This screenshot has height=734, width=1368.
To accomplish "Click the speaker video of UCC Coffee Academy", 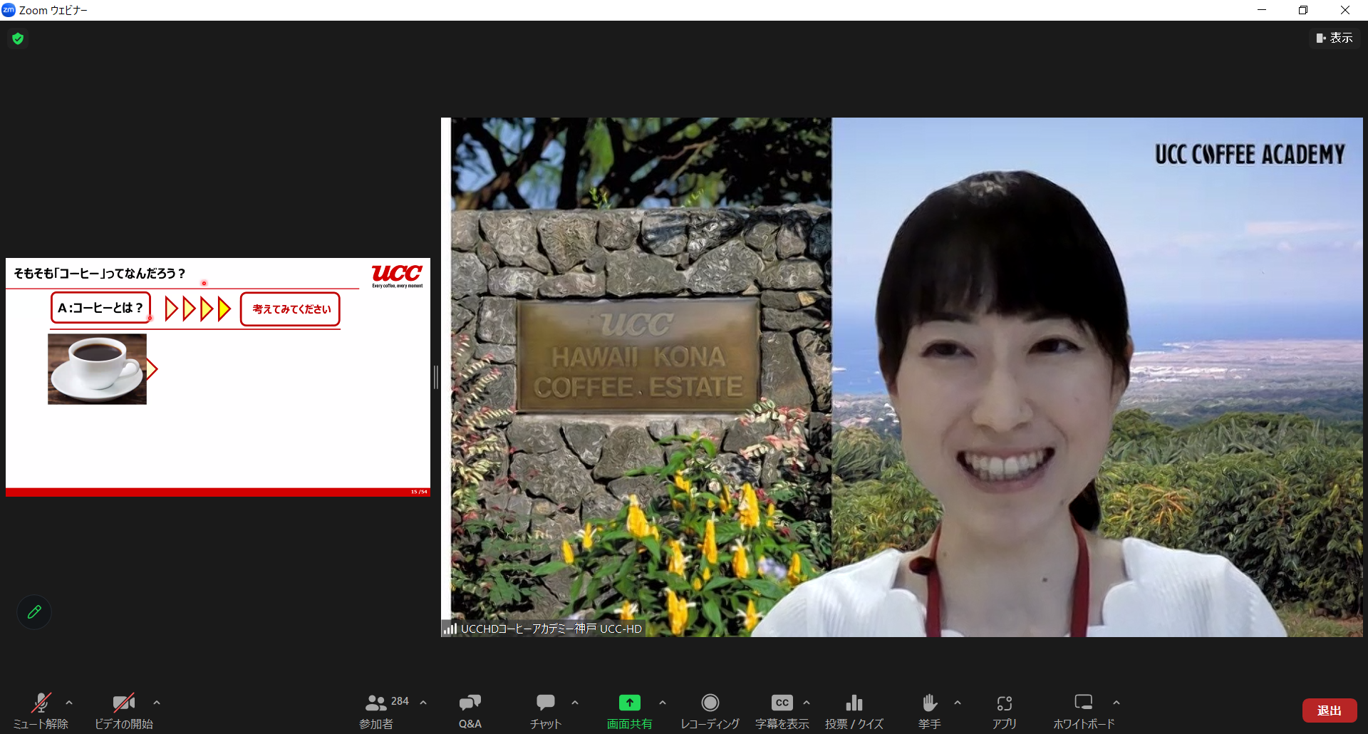I will [901, 377].
